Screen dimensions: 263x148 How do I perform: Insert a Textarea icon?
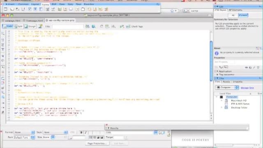click(x=23, y=9)
